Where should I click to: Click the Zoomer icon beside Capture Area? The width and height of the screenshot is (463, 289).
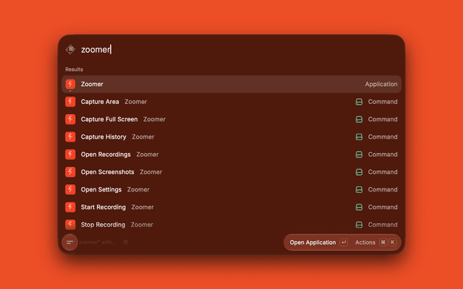(x=70, y=102)
